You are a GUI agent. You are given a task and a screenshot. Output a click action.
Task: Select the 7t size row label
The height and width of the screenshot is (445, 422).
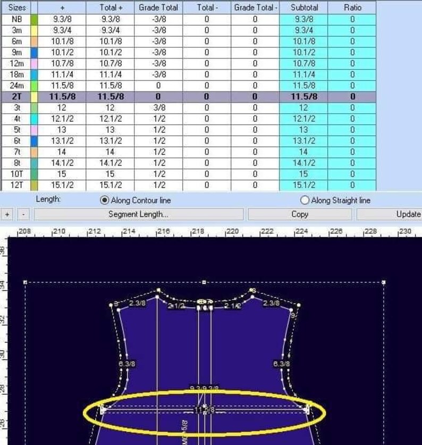click(16, 152)
